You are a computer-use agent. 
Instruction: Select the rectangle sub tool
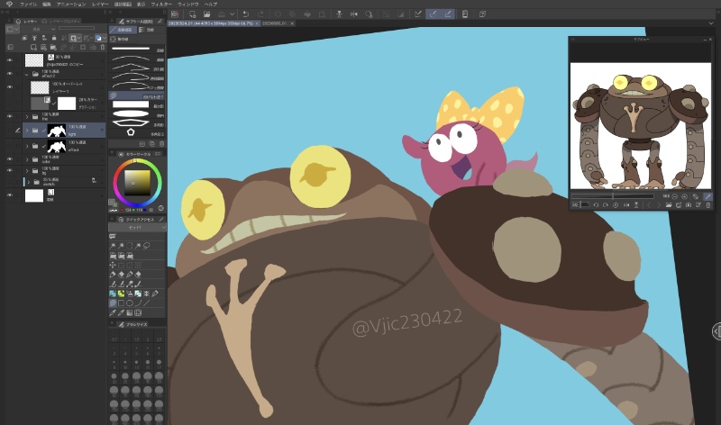point(137,104)
